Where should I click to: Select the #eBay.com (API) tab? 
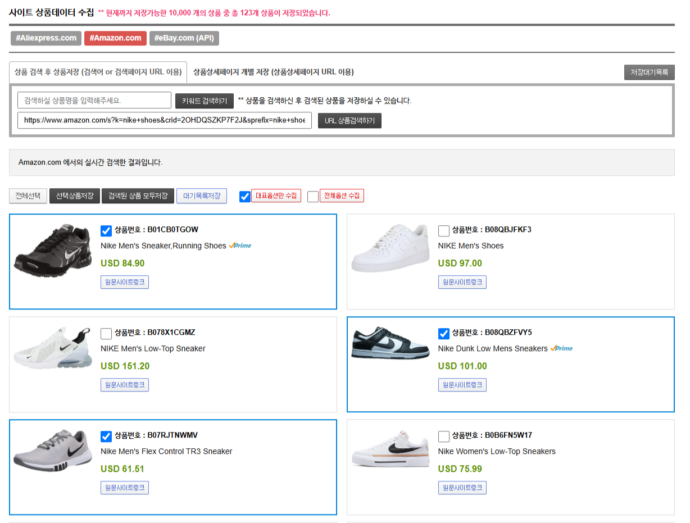coord(184,38)
